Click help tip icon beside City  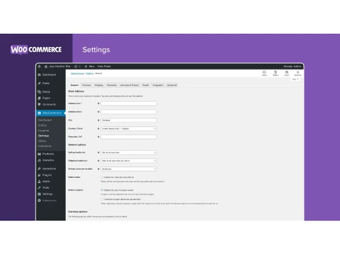(99, 120)
